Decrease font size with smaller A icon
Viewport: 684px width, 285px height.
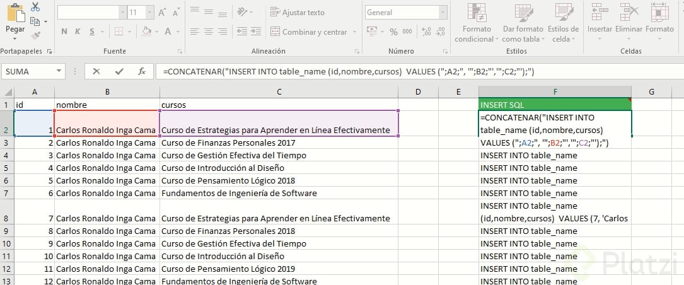click(176, 13)
